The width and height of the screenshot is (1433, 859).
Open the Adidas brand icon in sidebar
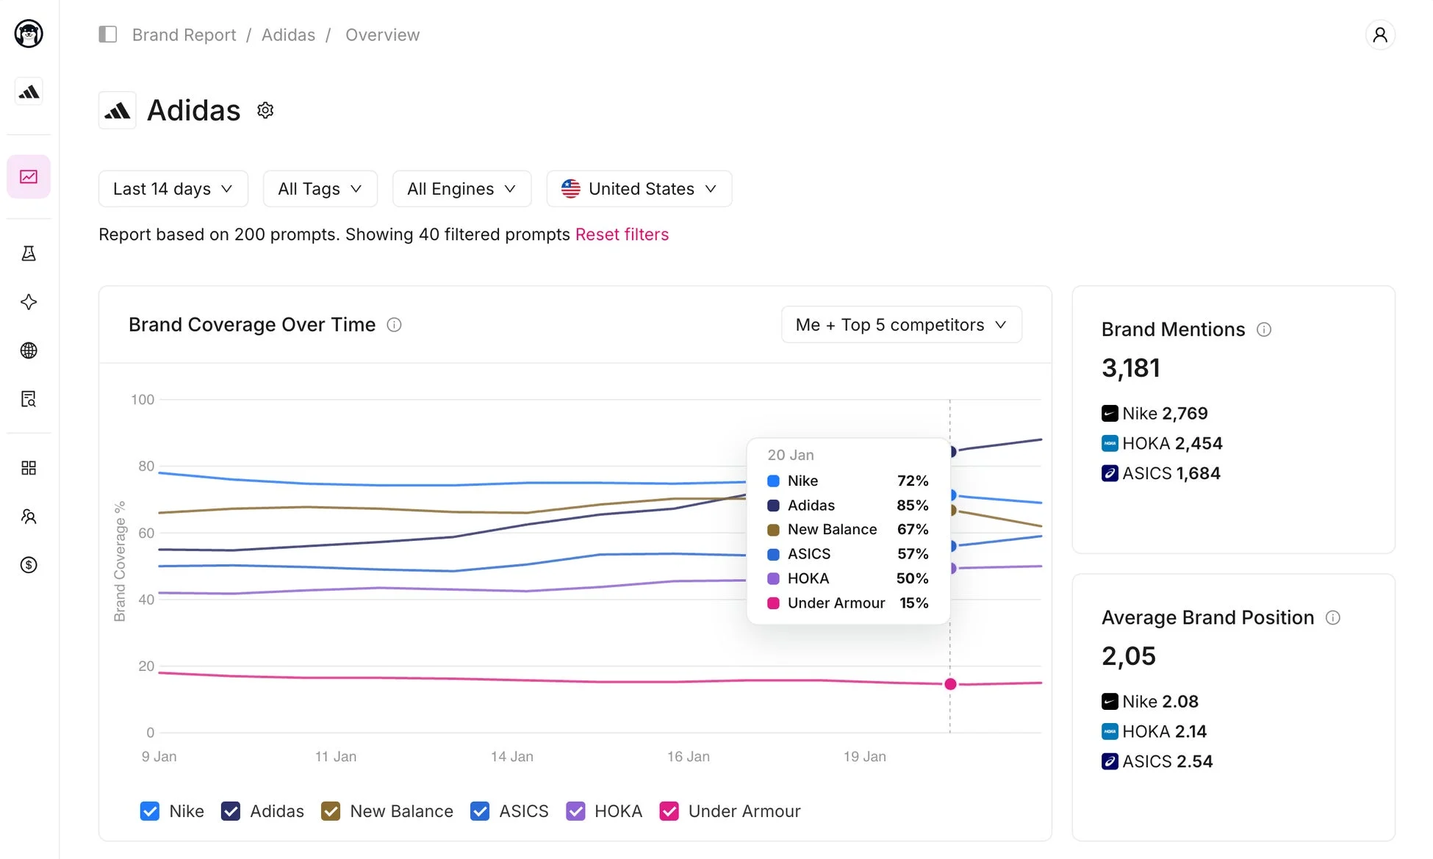(29, 92)
